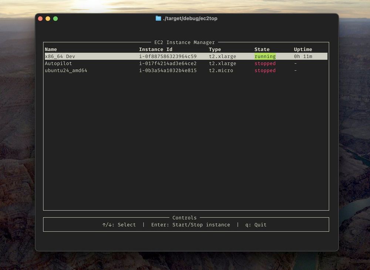Image resolution: width=370 pixels, height=270 pixels.
Task: Click the t2.xlarge type of x86_64 Dev
Action: tap(222, 56)
